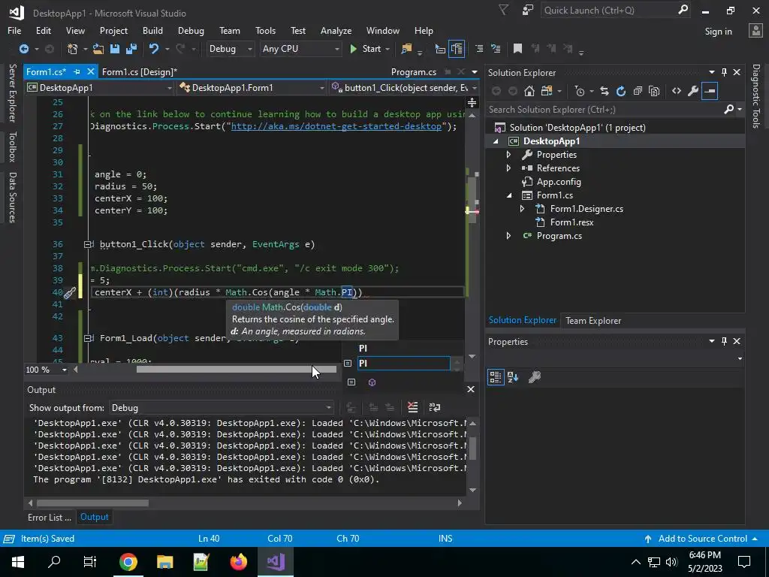Open Firefox from the Windows taskbar
The image size is (769, 577).
(x=238, y=561)
